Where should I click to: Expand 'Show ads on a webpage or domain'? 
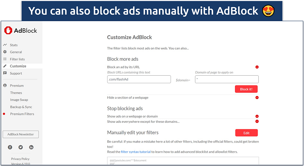257,116
